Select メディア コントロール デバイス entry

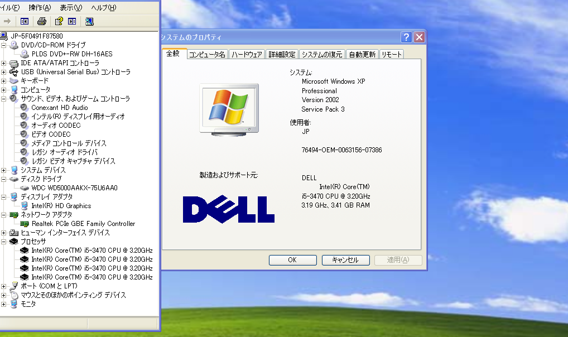tap(69, 143)
